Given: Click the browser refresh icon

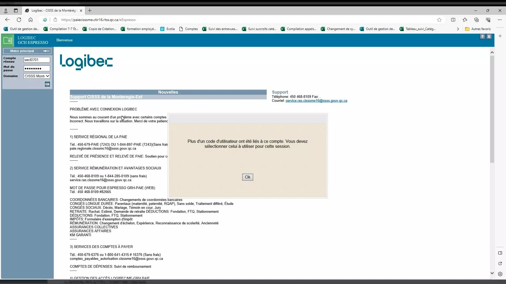Looking at the screenshot, I should tap(19, 20).
